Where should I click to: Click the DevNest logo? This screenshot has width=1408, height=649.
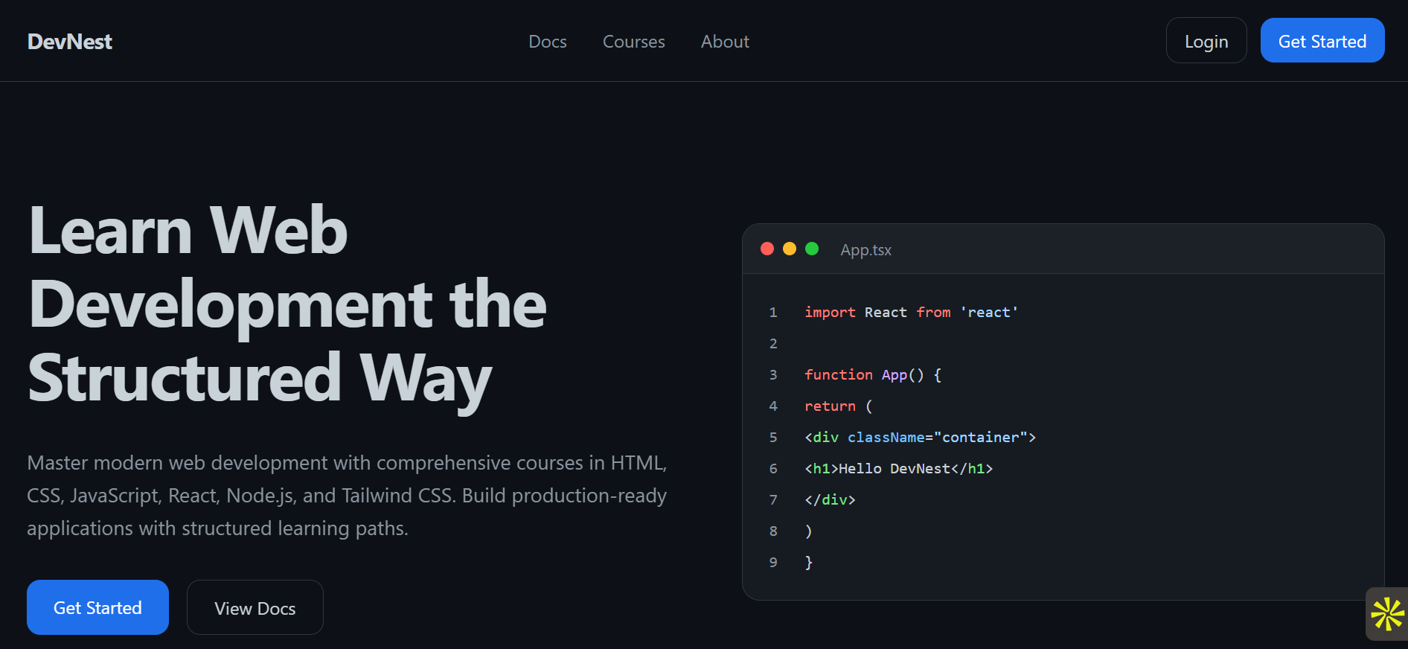pyautogui.click(x=70, y=42)
